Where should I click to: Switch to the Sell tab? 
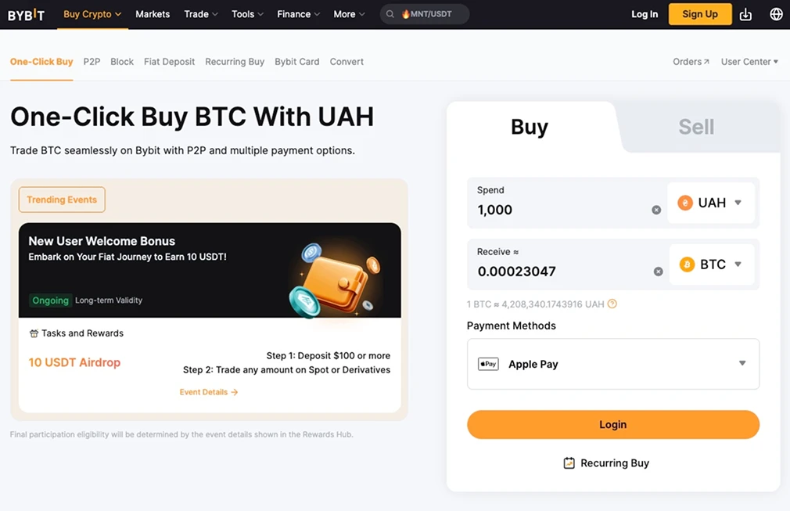695,125
